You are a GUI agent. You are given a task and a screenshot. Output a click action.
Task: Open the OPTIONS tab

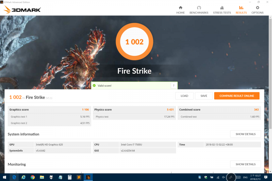point(257,10)
